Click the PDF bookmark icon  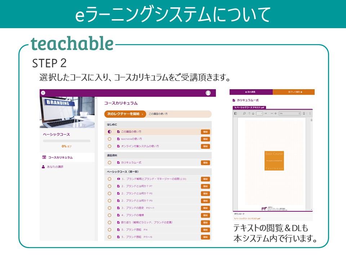305,113
